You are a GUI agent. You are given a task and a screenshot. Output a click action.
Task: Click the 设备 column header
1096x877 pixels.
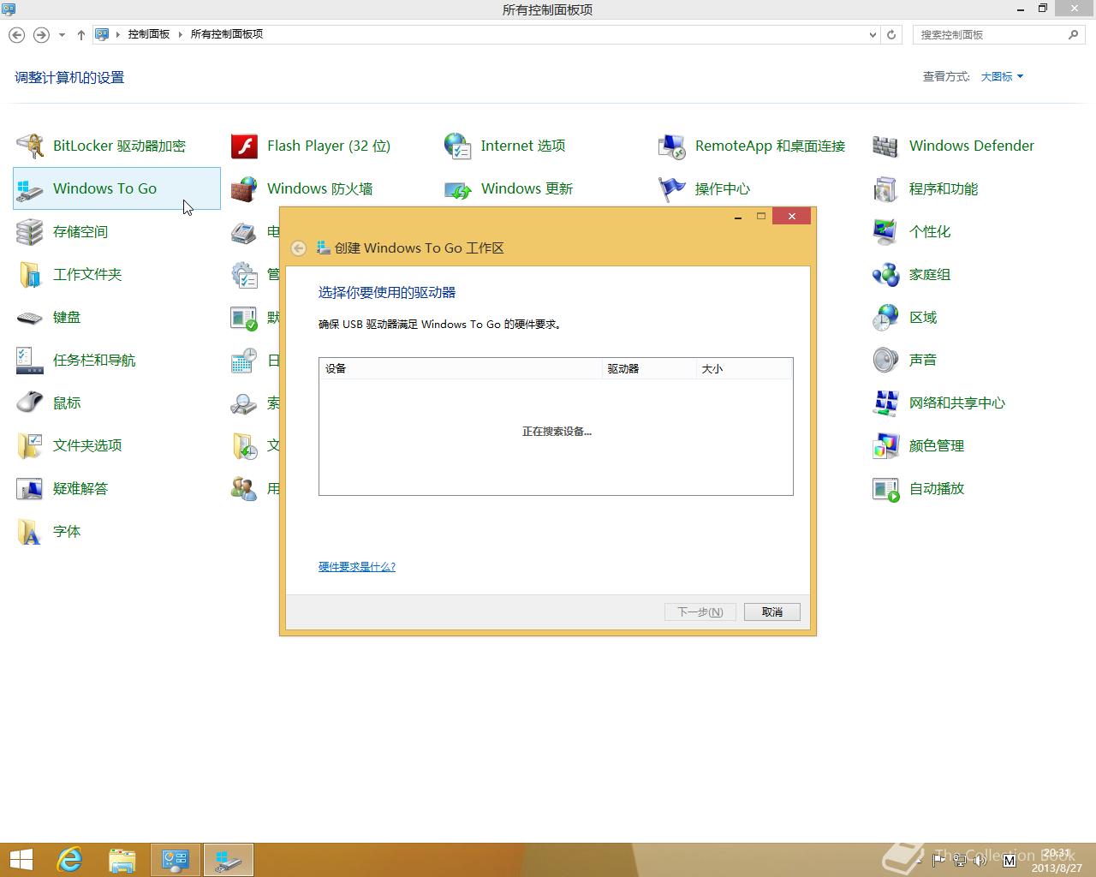coord(461,368)
